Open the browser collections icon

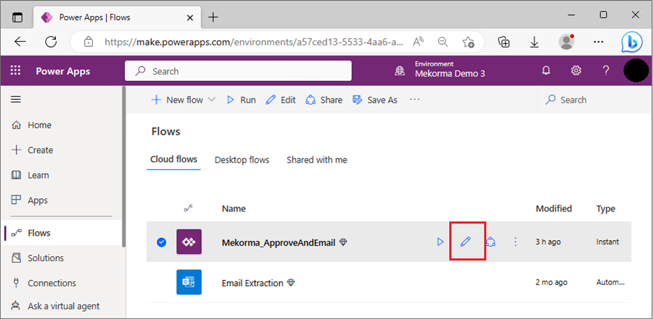point(504,42)
